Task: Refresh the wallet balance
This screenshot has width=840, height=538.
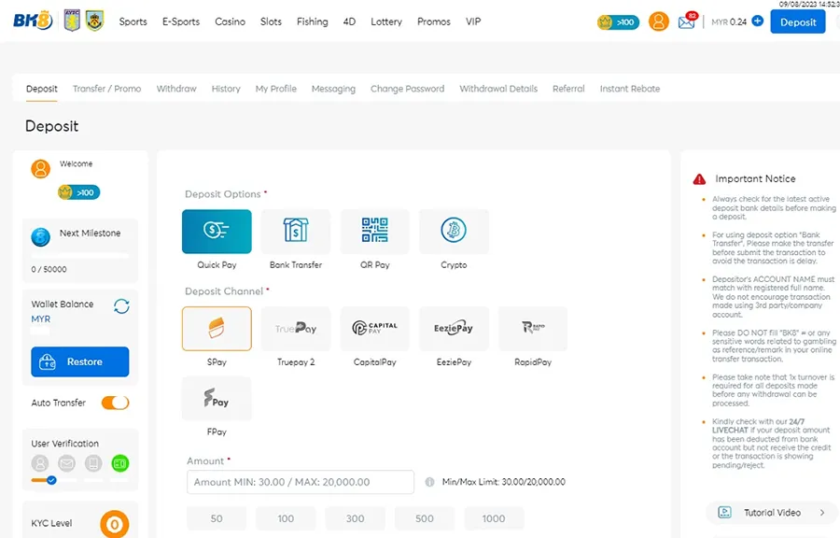Action: 121,306
